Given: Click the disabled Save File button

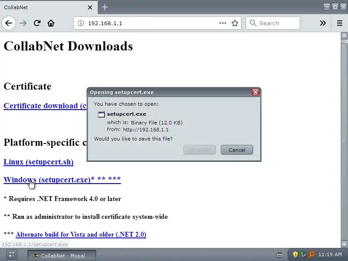Looking at the screenshot, I should click(x=200, y=150).
